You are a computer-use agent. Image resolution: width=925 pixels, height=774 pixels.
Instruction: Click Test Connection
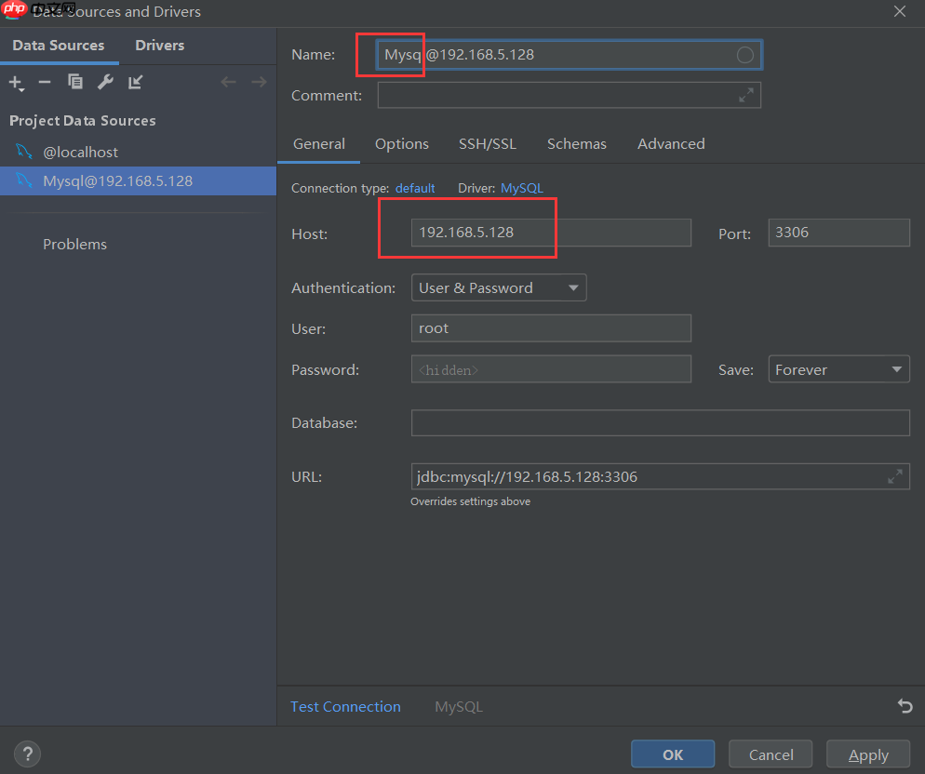pyautogui.click(x=345, y=706)
